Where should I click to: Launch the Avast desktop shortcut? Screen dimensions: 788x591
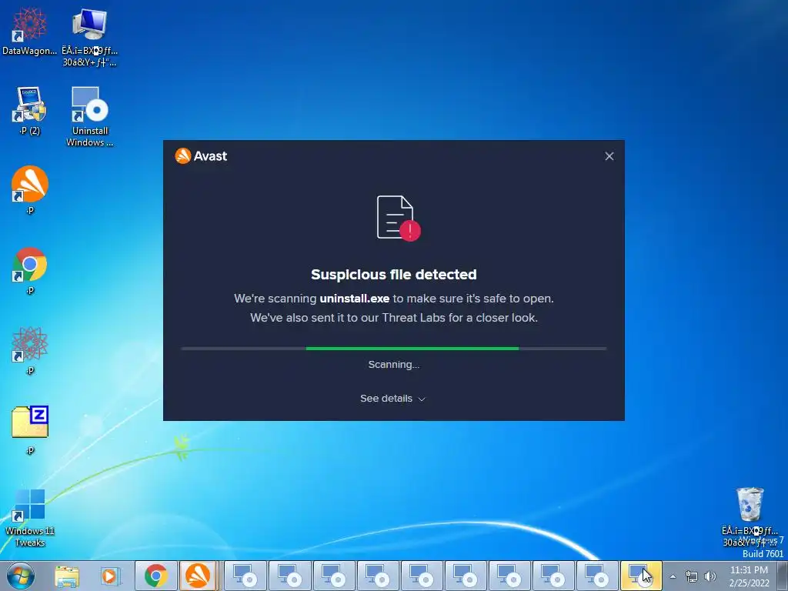click(x=30, y=190)
